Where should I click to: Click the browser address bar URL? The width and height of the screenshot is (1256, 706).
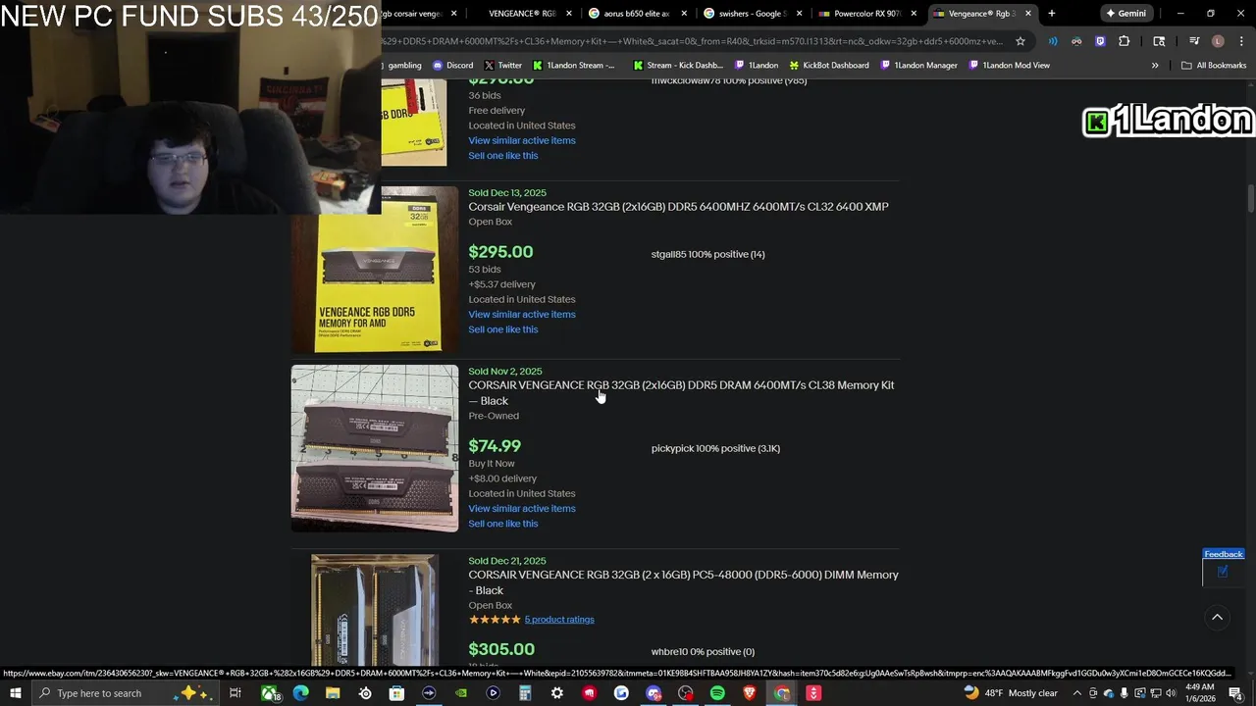point(693,41)
